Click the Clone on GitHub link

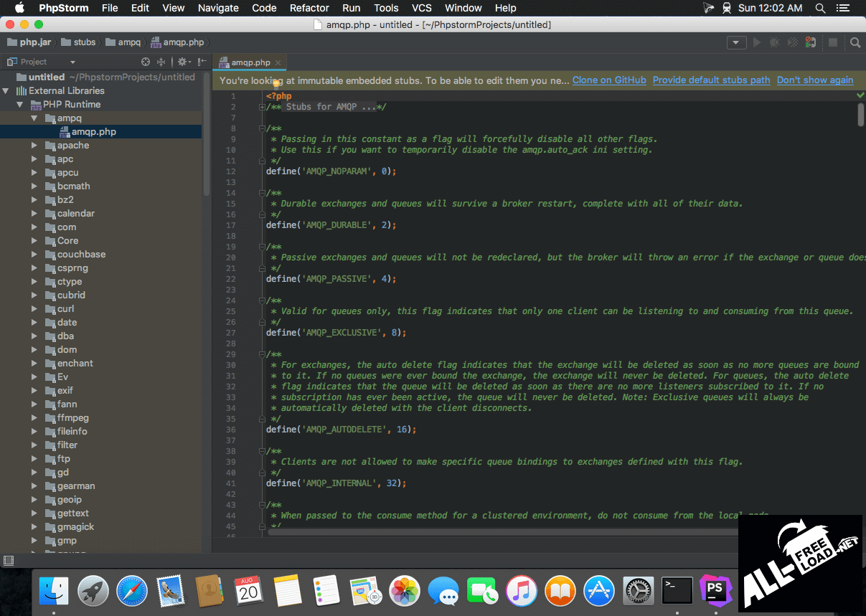tap(609, 80)
